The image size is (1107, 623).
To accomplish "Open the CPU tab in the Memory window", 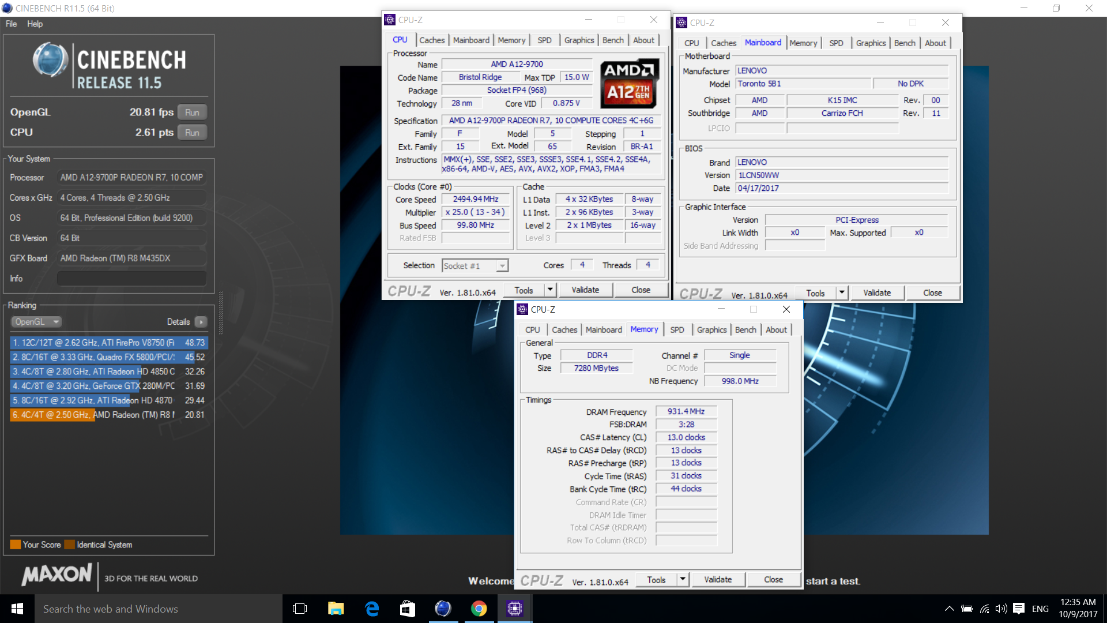I will [532, 329].
